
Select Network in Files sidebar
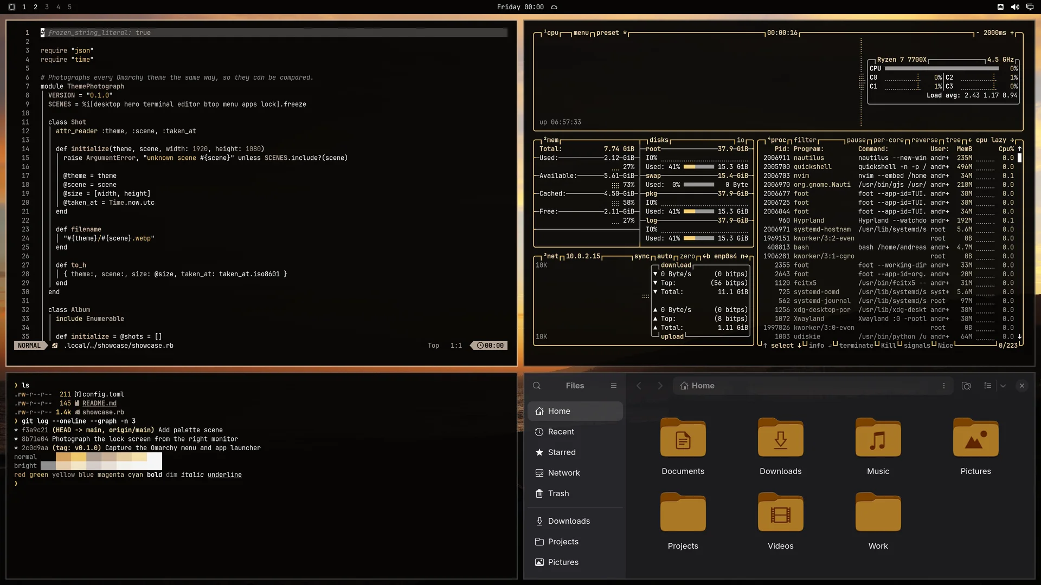[575, 473]
